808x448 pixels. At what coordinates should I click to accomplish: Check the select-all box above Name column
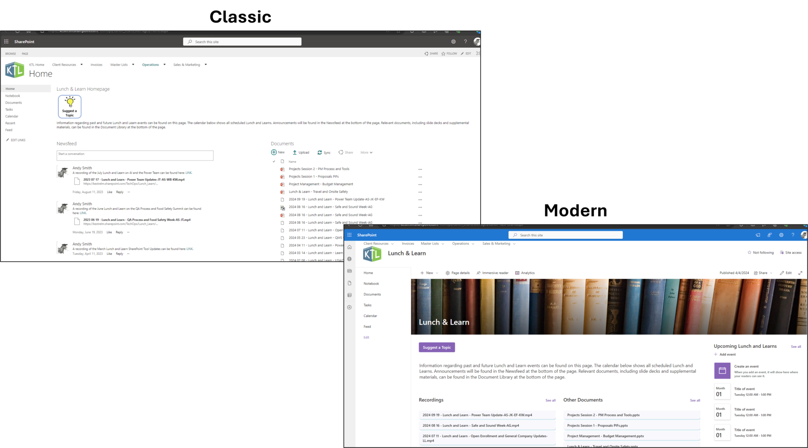click(x=274, y=161)
